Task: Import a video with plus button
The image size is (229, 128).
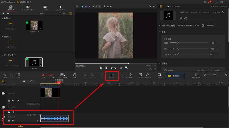Action: (11, 24)
